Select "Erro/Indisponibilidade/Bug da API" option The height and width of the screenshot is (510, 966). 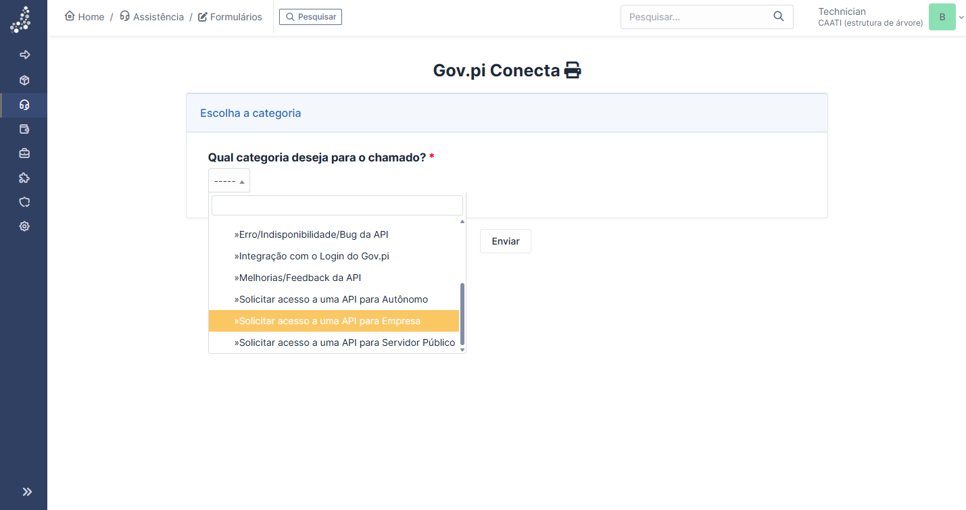pyautogui.click(x=311, y=234)
